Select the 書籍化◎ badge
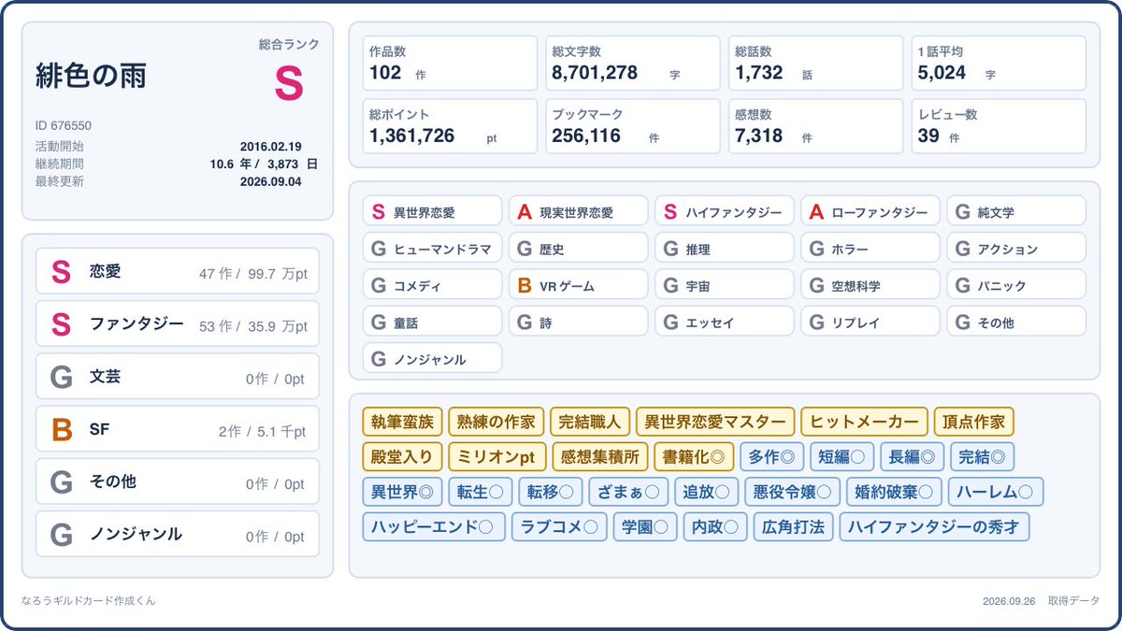 [694, 457]
